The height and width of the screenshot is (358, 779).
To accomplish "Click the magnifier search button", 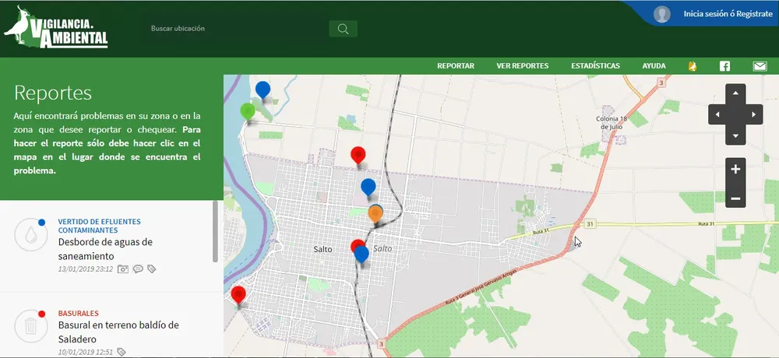I will click(x=343, y=29).
